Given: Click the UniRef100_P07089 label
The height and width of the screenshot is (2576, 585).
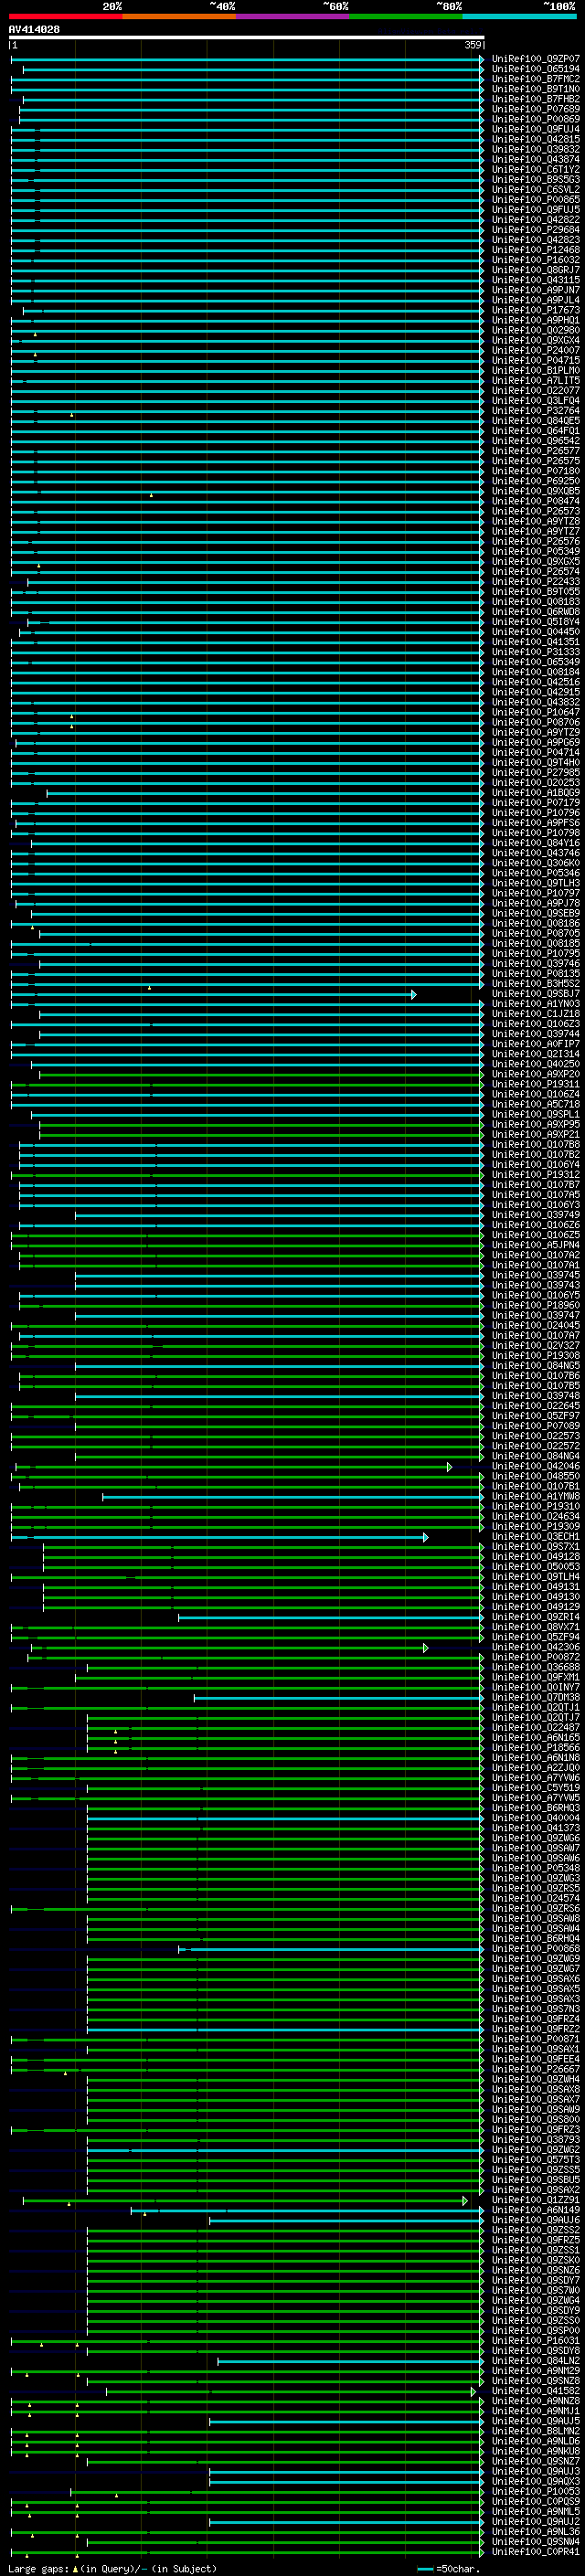Looking at the screenshot, I should pos(535,1426).
